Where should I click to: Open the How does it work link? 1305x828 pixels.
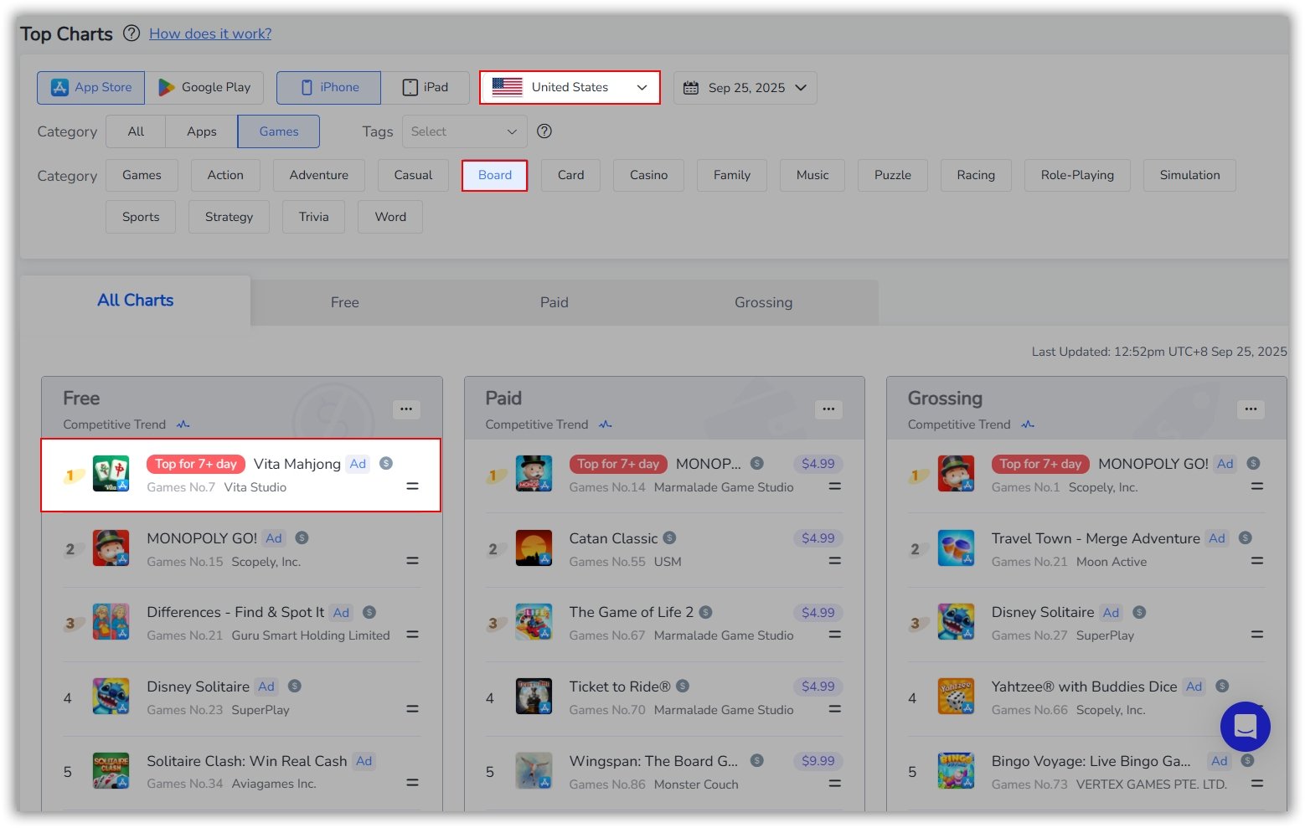(210, 33)
